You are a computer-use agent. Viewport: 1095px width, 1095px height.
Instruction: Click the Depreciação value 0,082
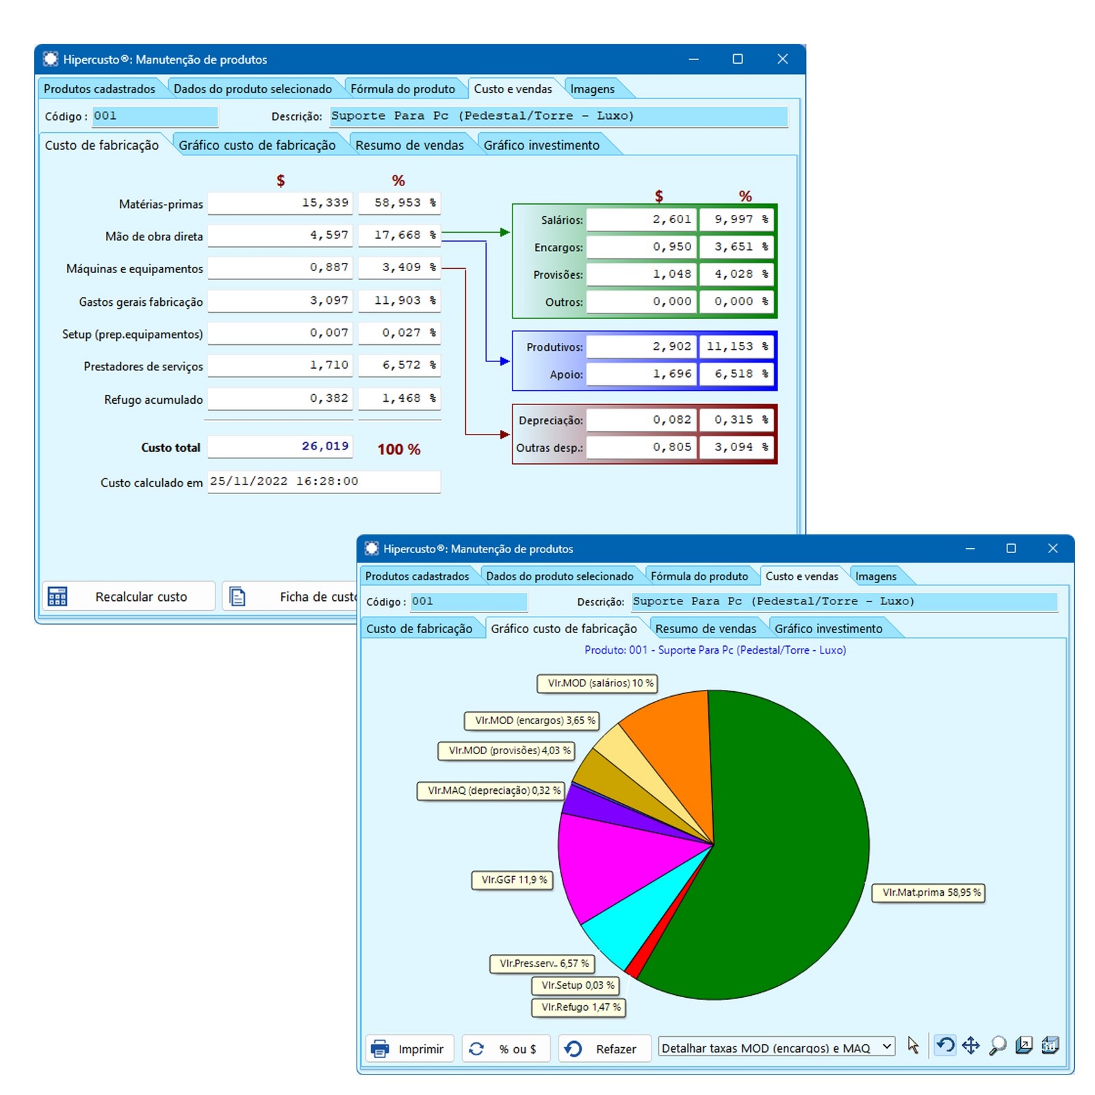641,420
